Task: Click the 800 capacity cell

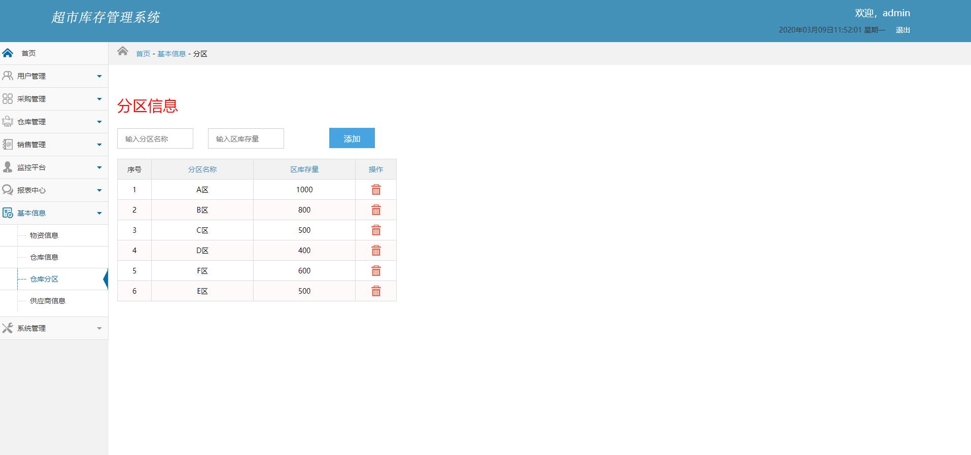Action: point(304,210)
